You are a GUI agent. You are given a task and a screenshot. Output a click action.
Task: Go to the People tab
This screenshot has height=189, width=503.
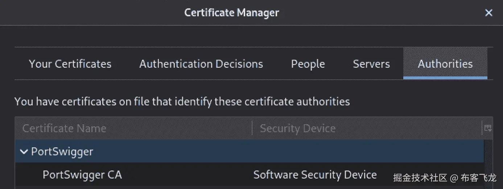[308, 64]
